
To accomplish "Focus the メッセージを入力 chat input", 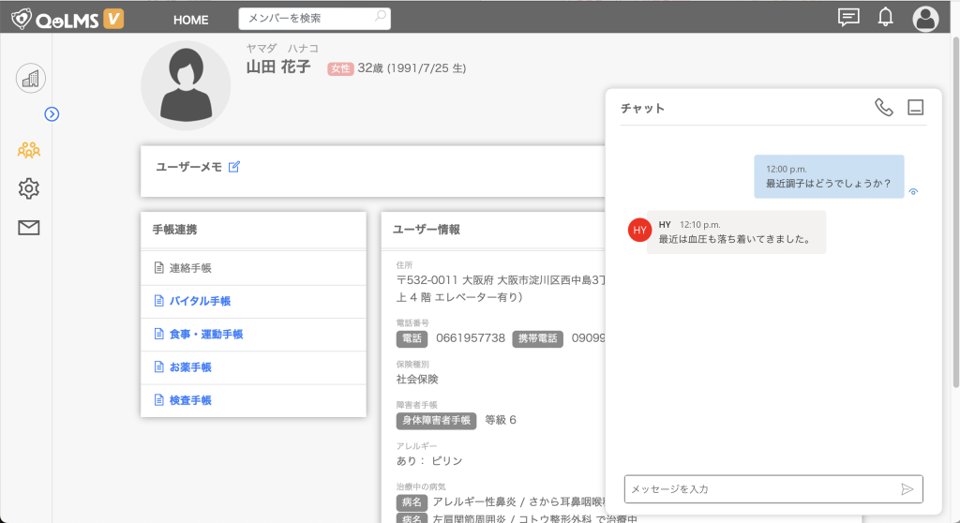I will 759,489.
